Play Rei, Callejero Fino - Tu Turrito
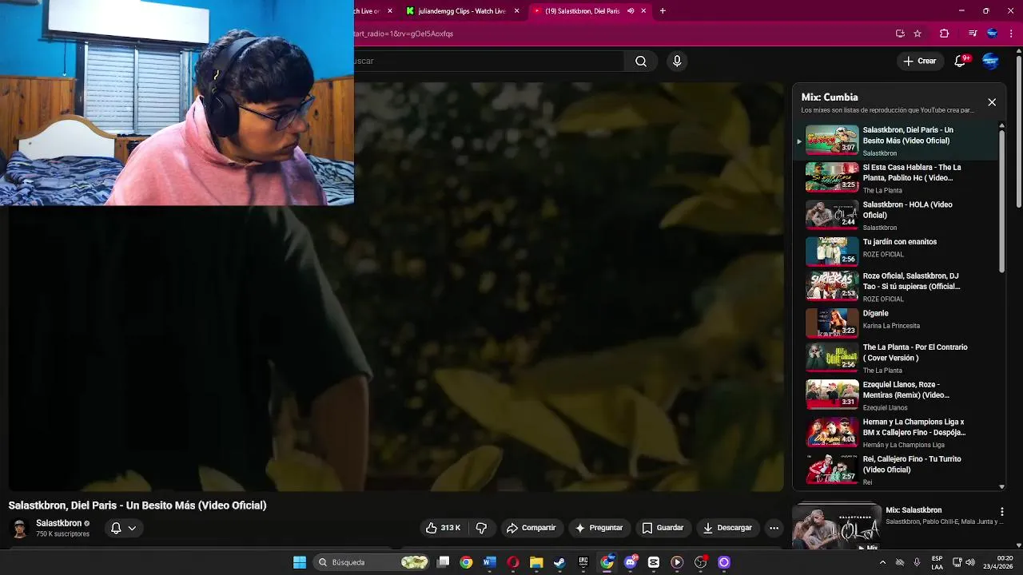The image size is (1023, 575). [x=897, y=470]
